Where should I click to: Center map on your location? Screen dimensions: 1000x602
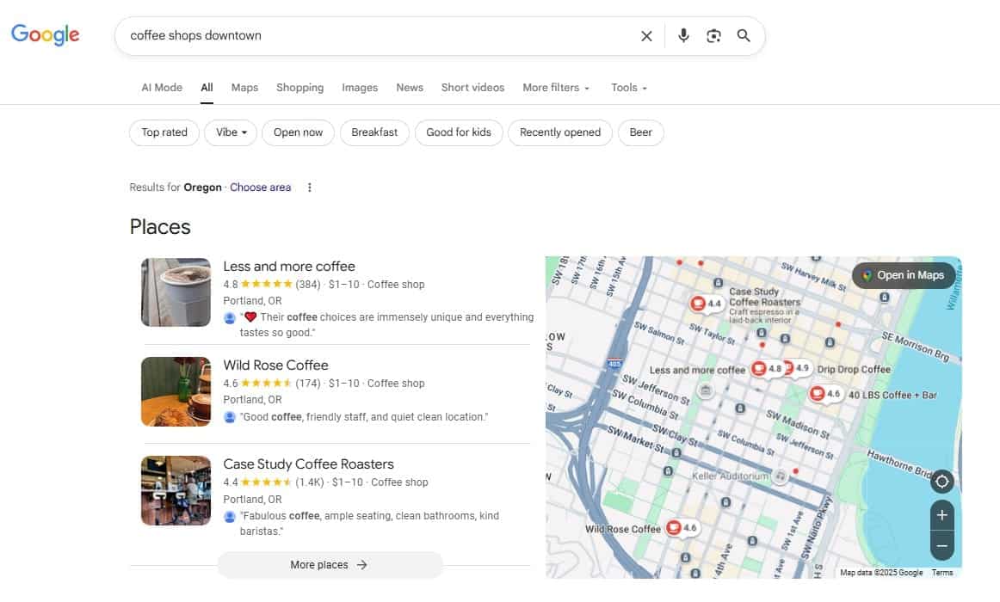click(942, 482)
